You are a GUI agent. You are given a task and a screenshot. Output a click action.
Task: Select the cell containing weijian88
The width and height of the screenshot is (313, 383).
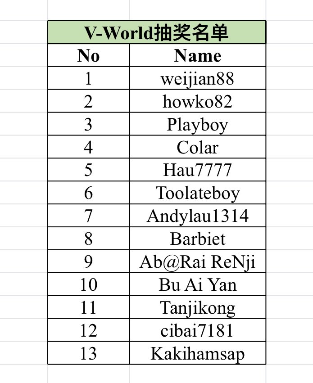click(x=197, y=79)
